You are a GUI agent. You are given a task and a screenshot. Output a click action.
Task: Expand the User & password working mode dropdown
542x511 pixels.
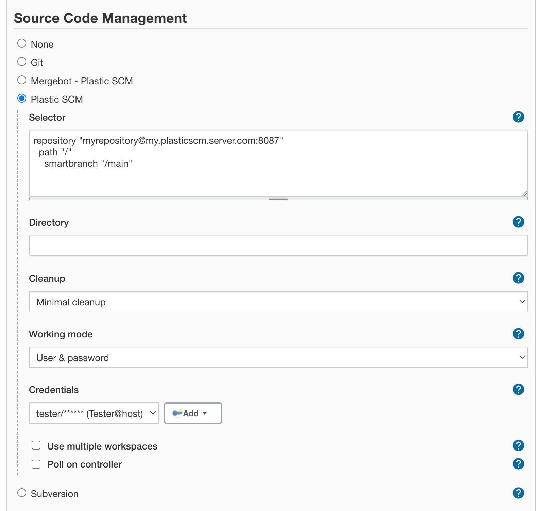[x=278, y=357]
